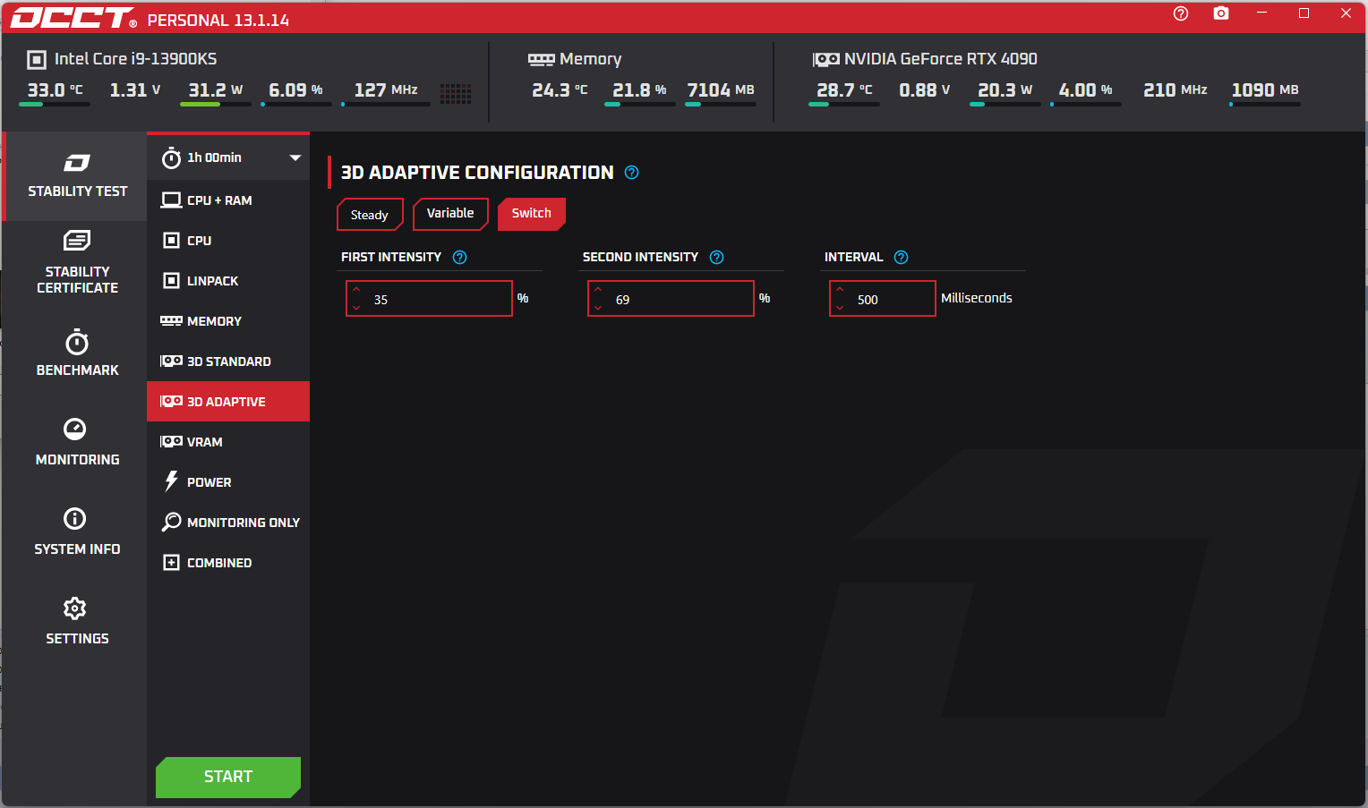Click the CPU temperature 33.0 °C reading

coord(55,90)
